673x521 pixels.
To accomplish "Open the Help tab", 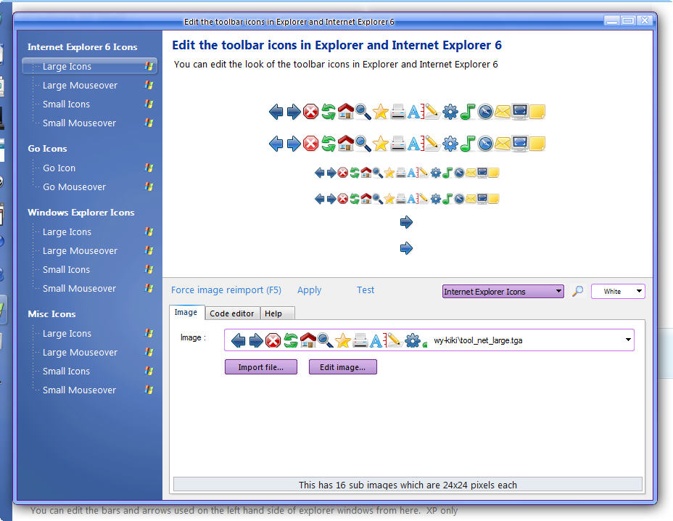I will 276,313.
